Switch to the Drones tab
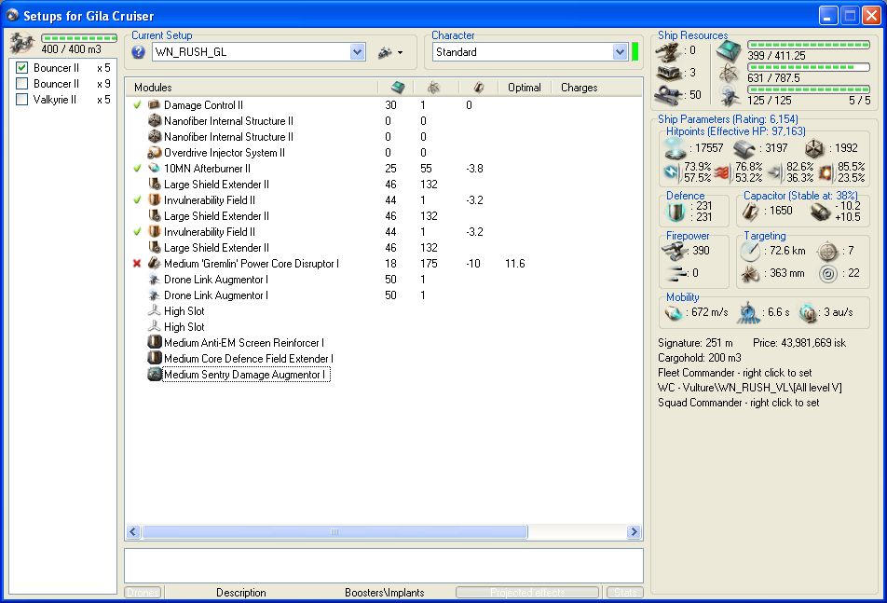 click(143, 592)
